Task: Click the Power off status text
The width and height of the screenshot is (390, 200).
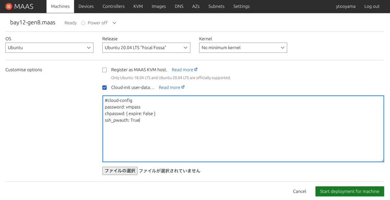Action: click(x=97, y=23)
